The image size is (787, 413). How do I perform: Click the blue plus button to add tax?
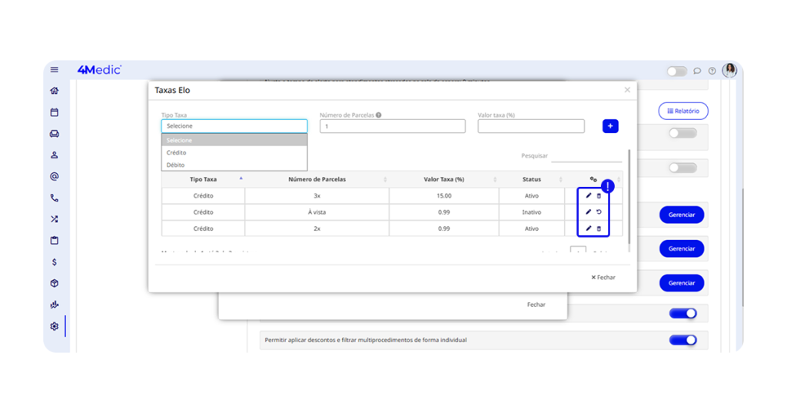(610, 126)
